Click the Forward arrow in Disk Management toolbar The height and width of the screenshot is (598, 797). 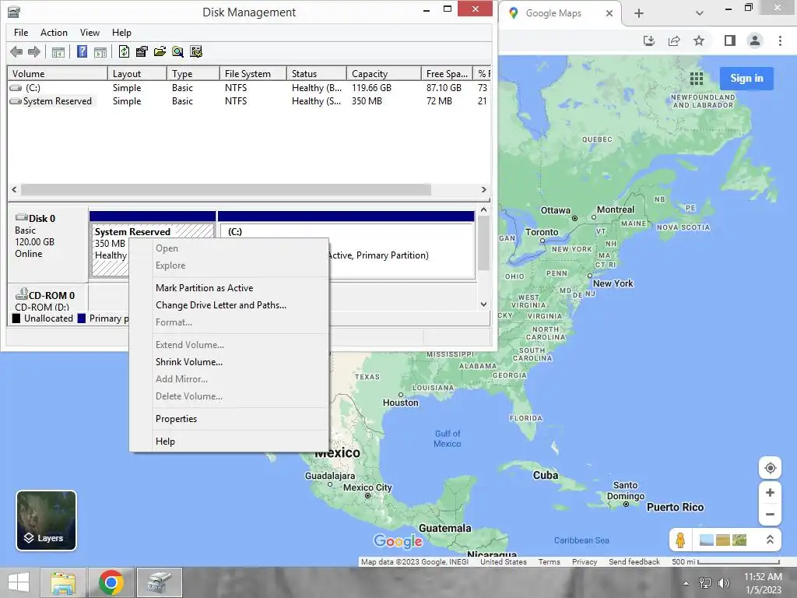pyautogui.click(x=34, y=51)
